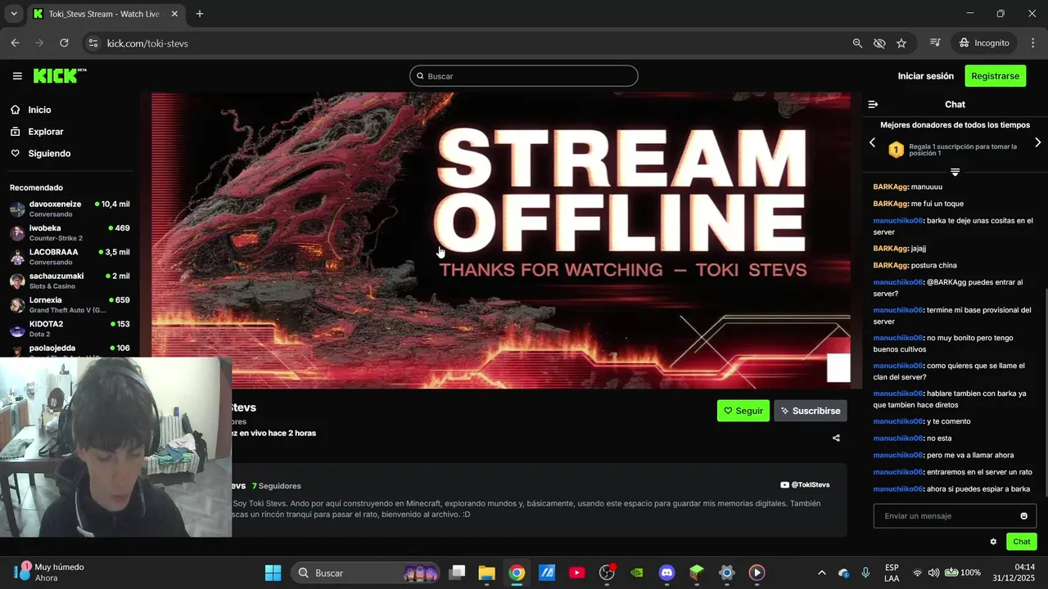
Task: Click the gold position 1 badge
Action: [896, 150]
